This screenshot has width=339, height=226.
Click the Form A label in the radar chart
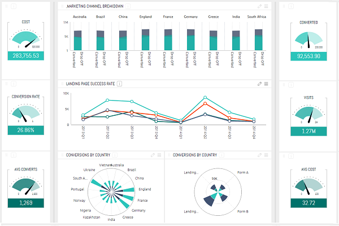[244, 173]
